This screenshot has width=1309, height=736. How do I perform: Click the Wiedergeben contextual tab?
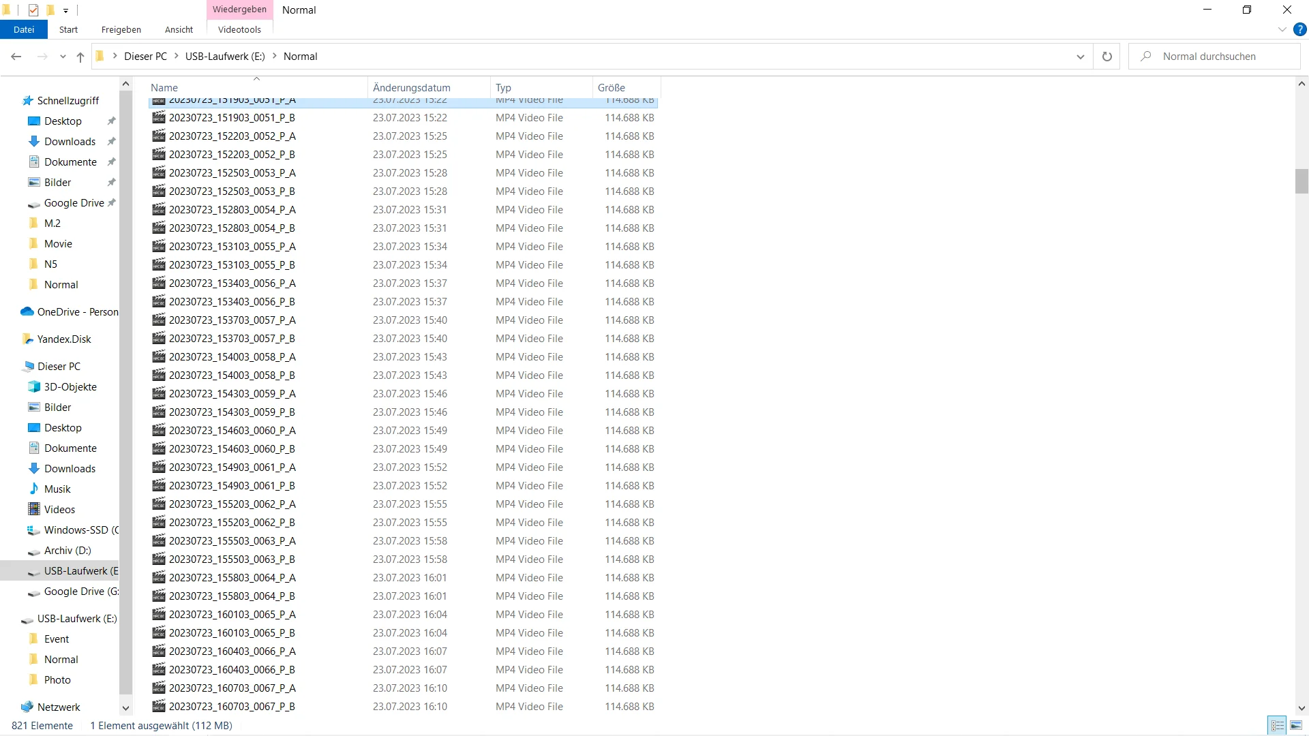(239, 10)
